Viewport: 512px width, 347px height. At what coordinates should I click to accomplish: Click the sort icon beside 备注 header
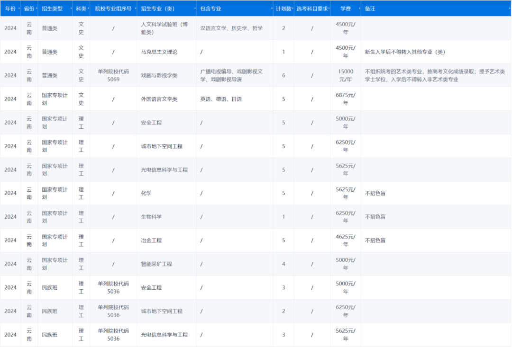509,9
